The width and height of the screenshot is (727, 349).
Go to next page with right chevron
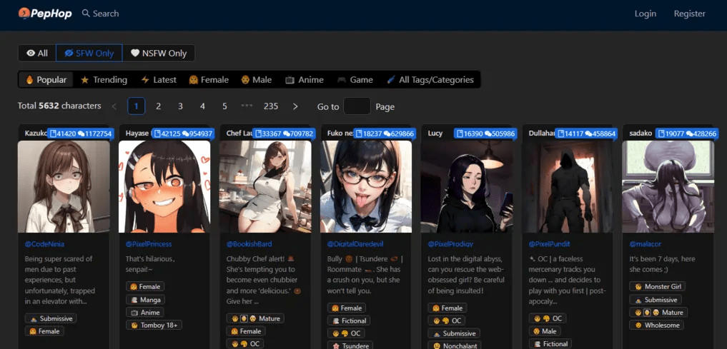[x=295, y=106]
